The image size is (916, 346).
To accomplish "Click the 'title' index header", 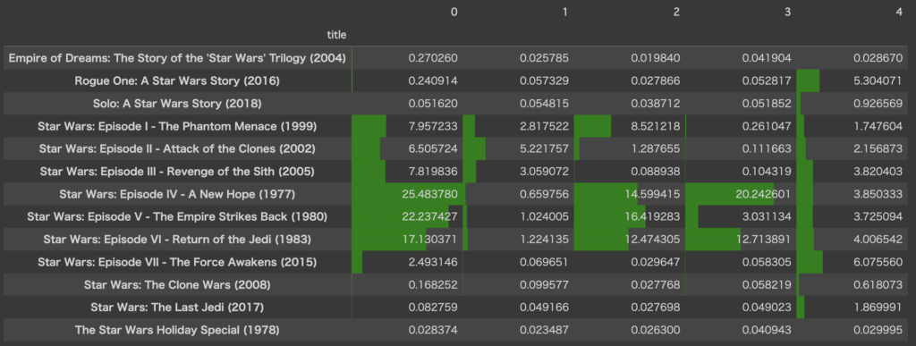I will (x=336, y=35).
